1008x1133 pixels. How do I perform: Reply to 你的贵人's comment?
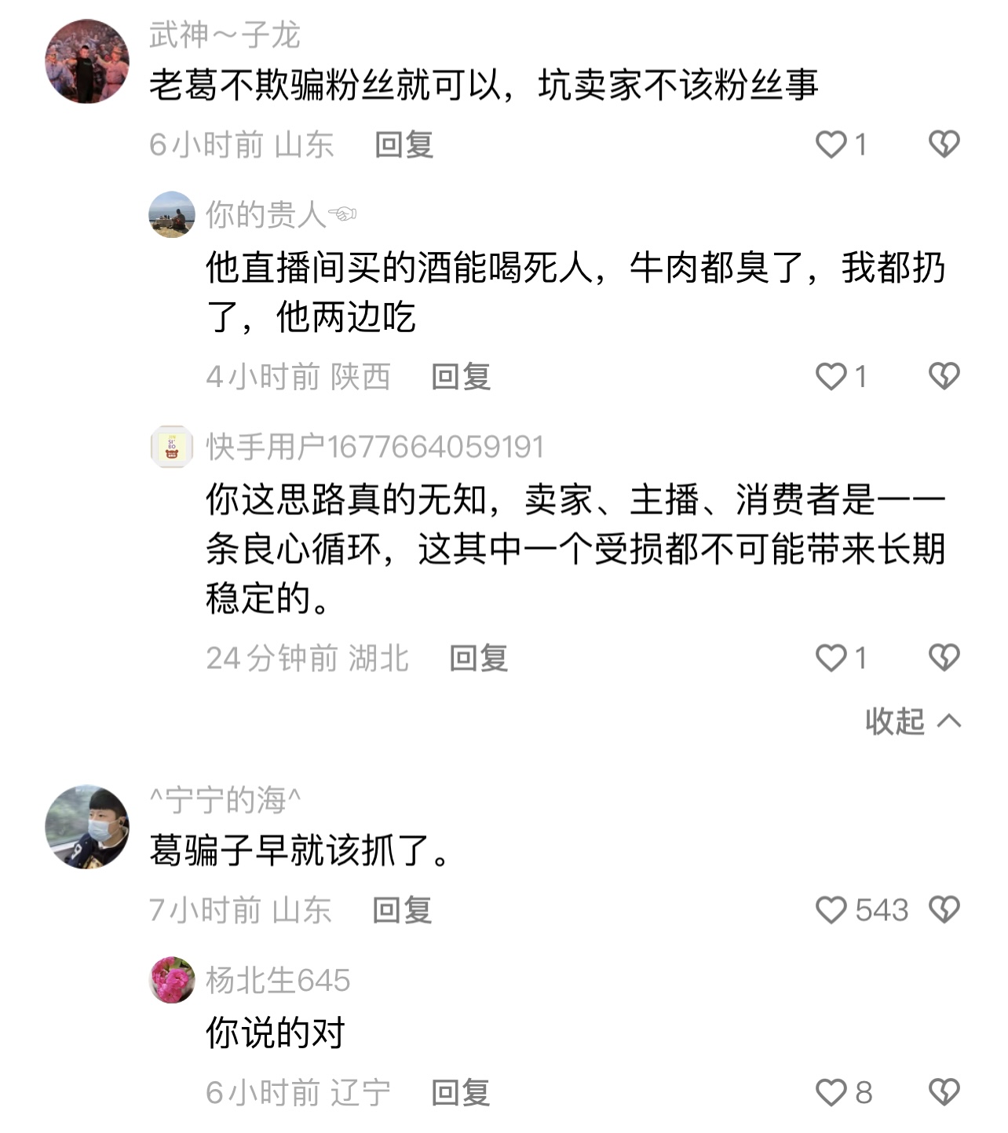461,377
